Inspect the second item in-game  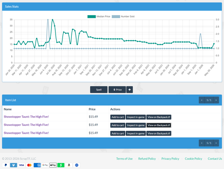[136, 125]
